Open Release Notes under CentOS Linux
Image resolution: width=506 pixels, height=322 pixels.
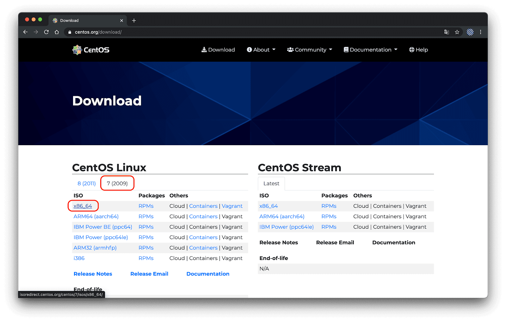(x=93, y=274)
